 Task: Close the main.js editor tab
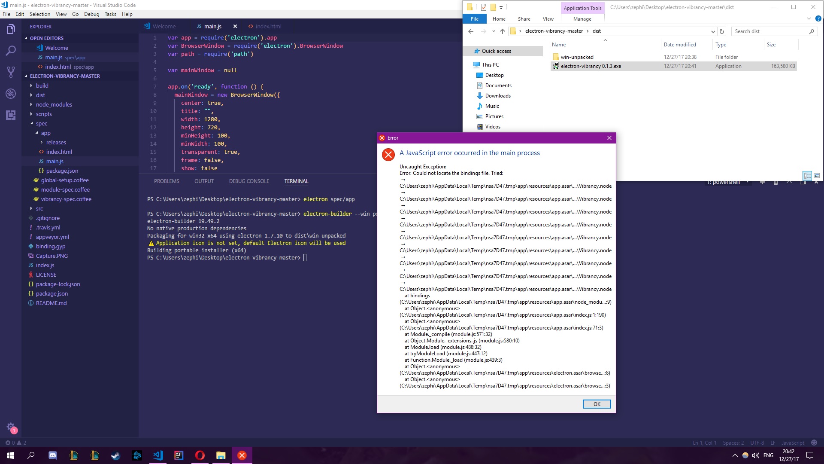tap(235, 26)
